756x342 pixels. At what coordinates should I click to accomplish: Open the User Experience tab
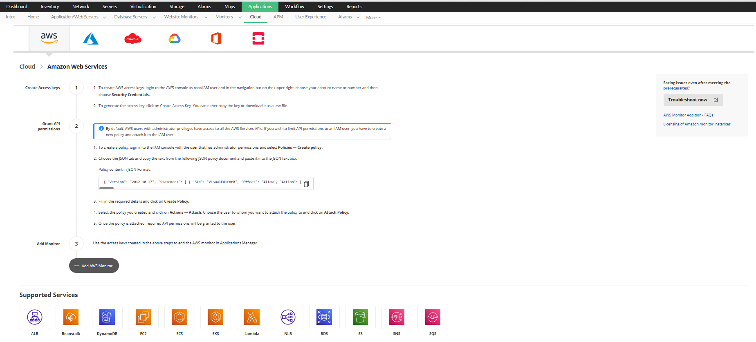(311, 17)
